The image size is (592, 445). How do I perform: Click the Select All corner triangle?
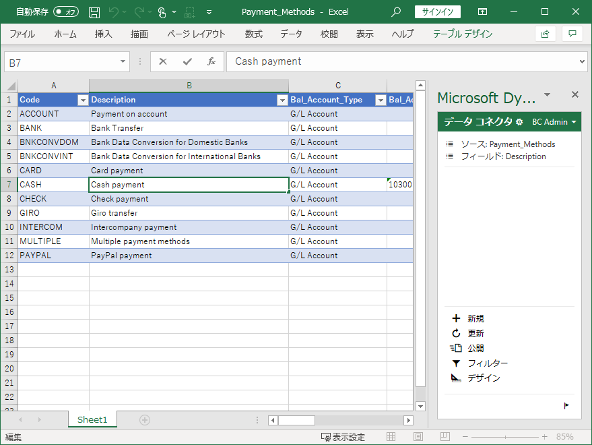tap(11, 86)
